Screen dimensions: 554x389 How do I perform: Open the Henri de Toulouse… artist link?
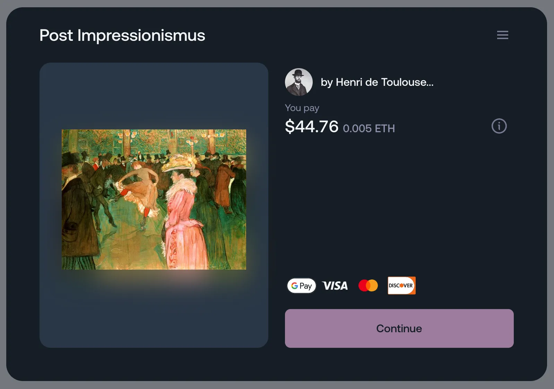[377, 82]
